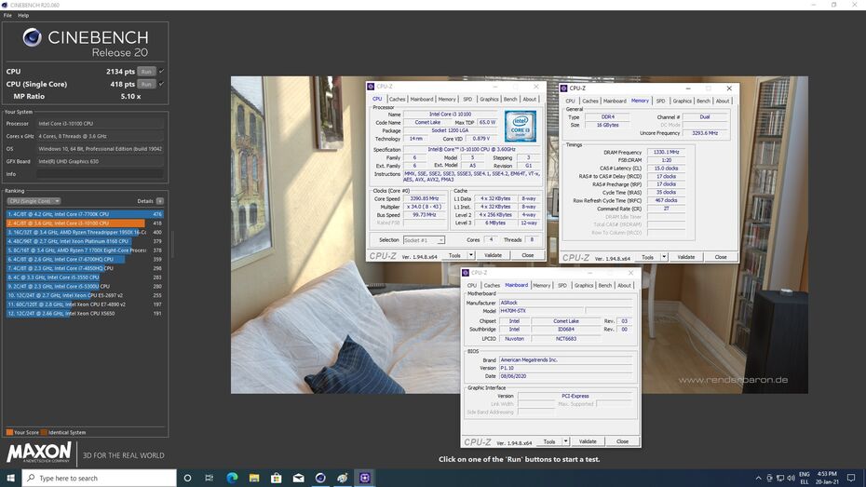
Task: Open the Memory tab in CPU-Z Mainboard window
Action: coord(542,286)
